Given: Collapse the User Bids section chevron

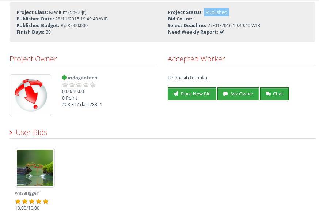Looking at the screenshot, I should tap(11, 132).
